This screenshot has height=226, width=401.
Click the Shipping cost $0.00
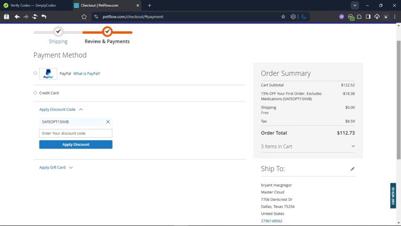click(x=350, y=108)
